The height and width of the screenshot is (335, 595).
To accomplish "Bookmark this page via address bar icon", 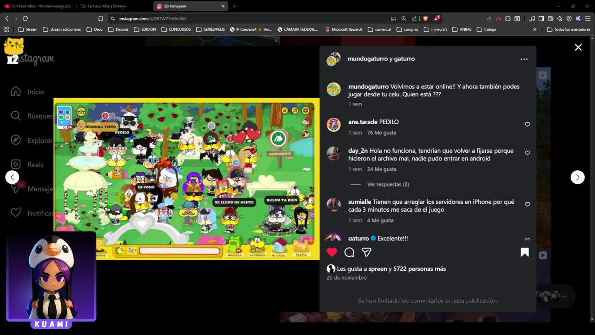I will tap(100, 19).
